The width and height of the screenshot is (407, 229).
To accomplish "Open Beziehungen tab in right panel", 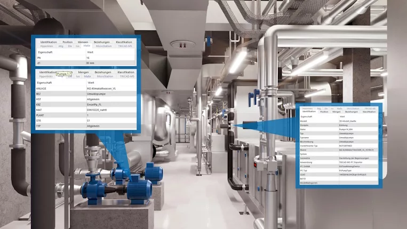I will 352,112.
